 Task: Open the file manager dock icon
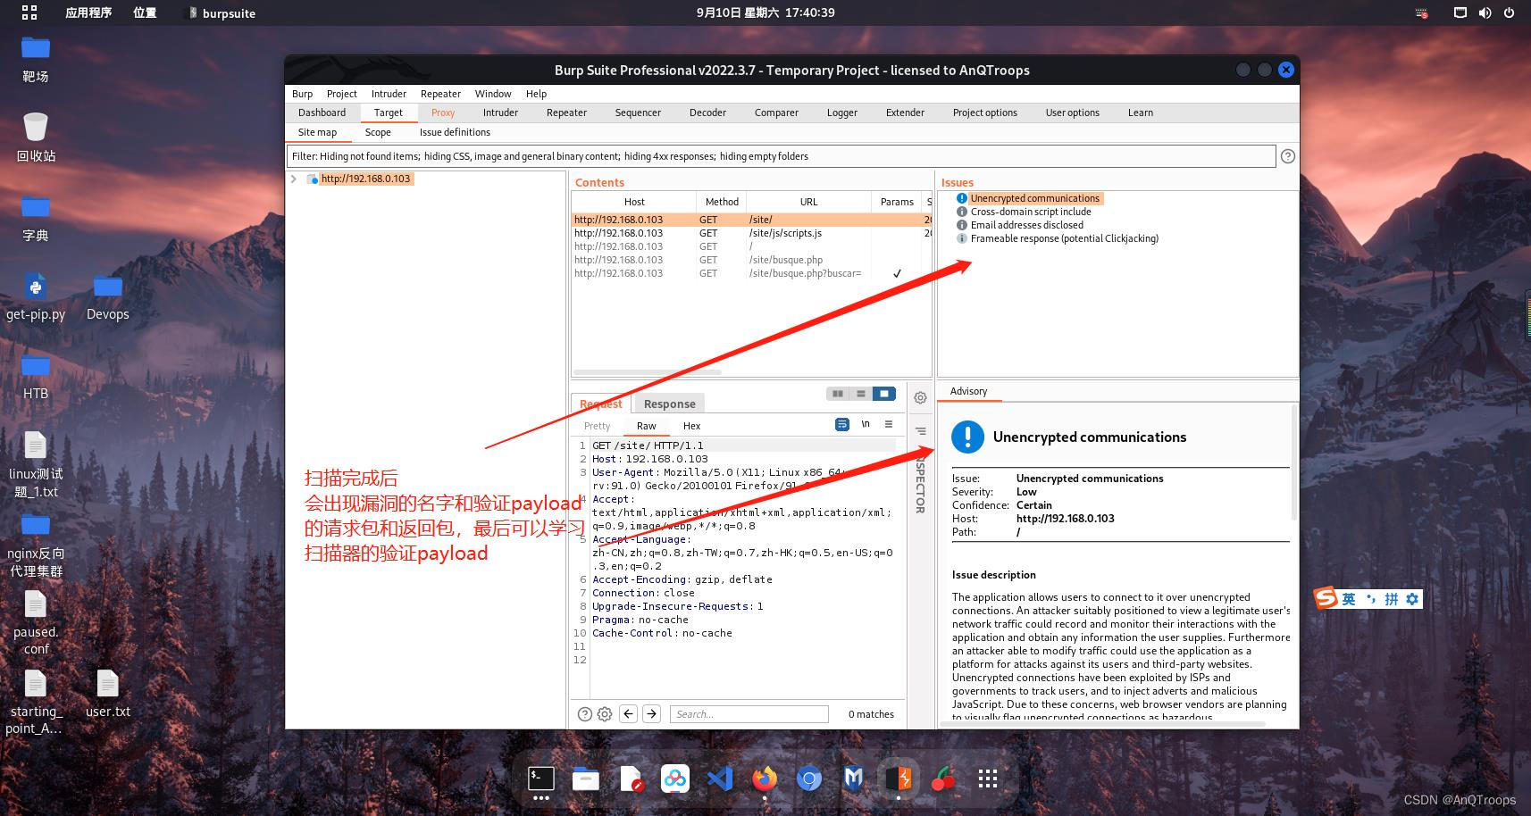pos(585,779)
